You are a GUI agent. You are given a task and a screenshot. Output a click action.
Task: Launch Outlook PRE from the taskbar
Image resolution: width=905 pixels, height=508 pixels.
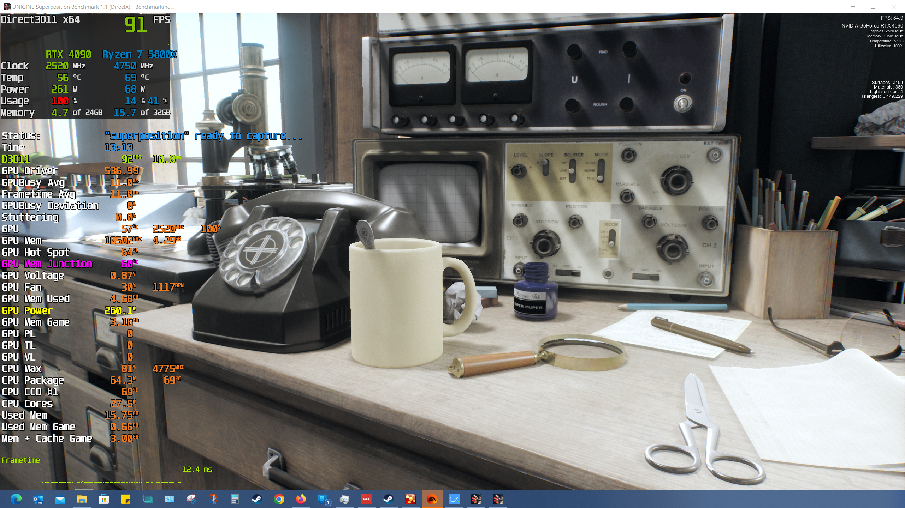point(38,499)
